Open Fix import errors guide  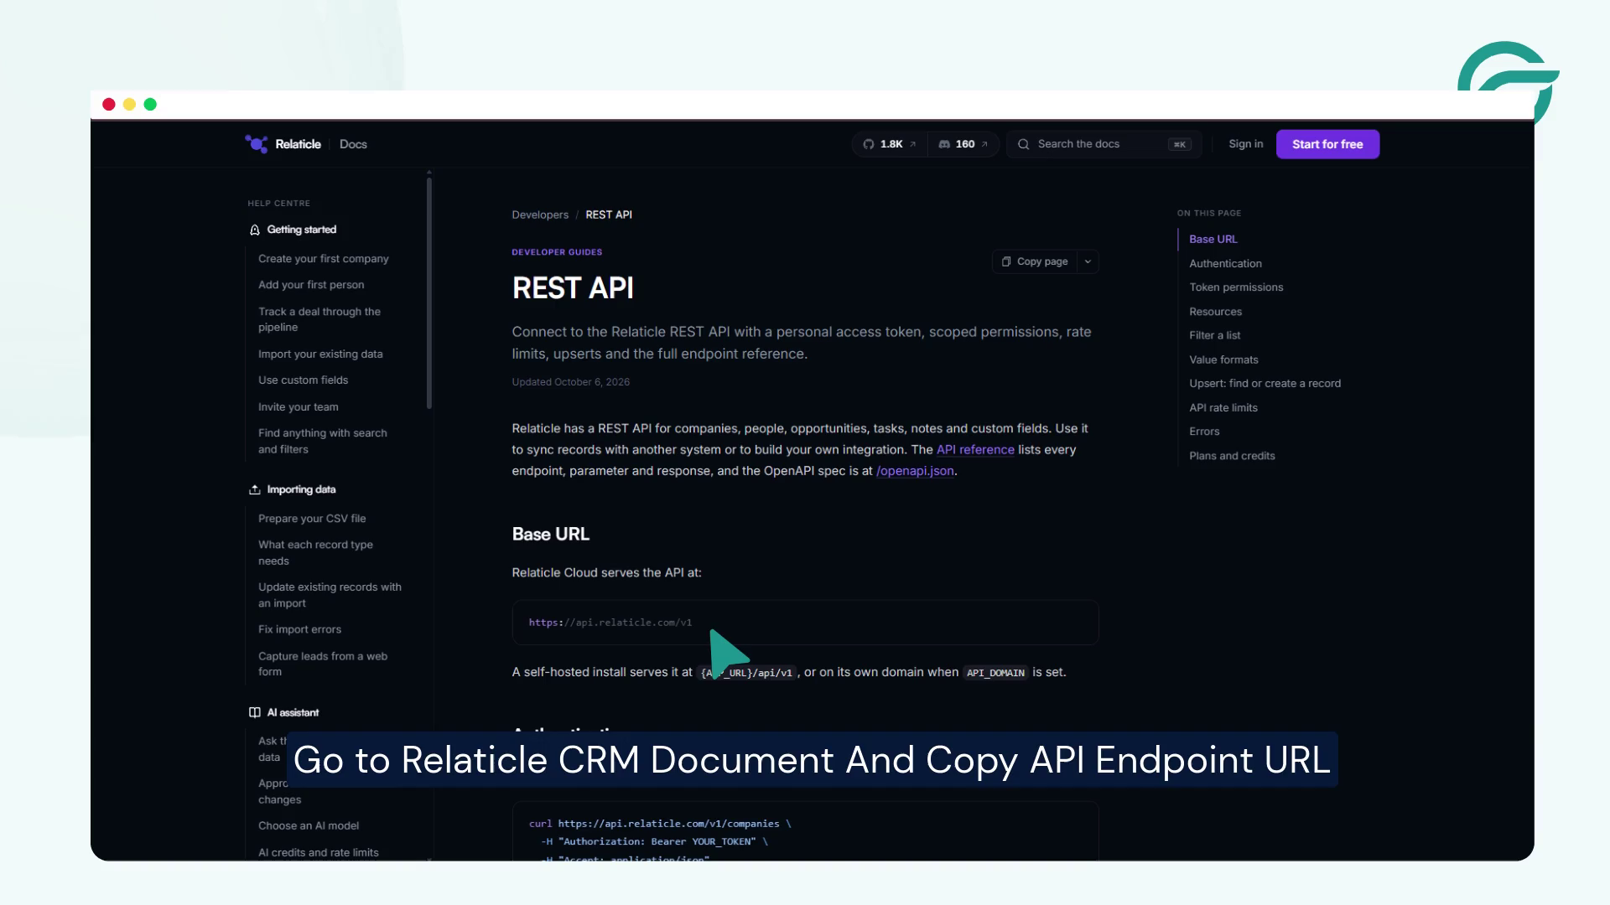[x=299, y=629]
